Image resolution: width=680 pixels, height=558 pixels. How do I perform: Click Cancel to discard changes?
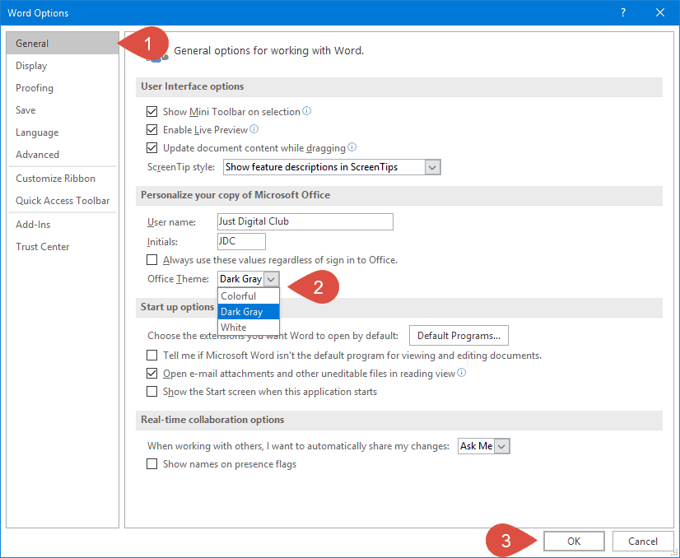point(643,541)
